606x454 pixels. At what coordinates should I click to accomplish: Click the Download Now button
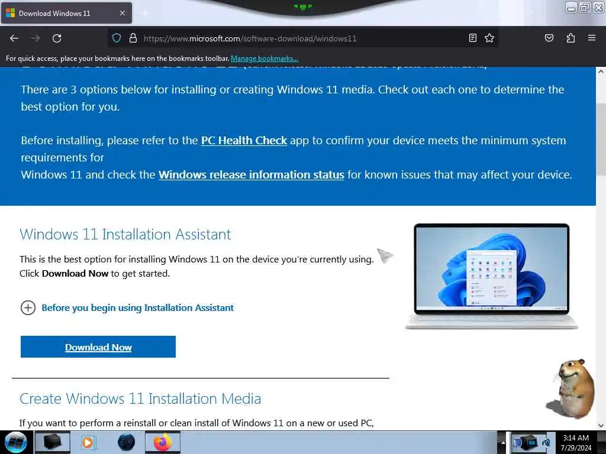point(98,346)
